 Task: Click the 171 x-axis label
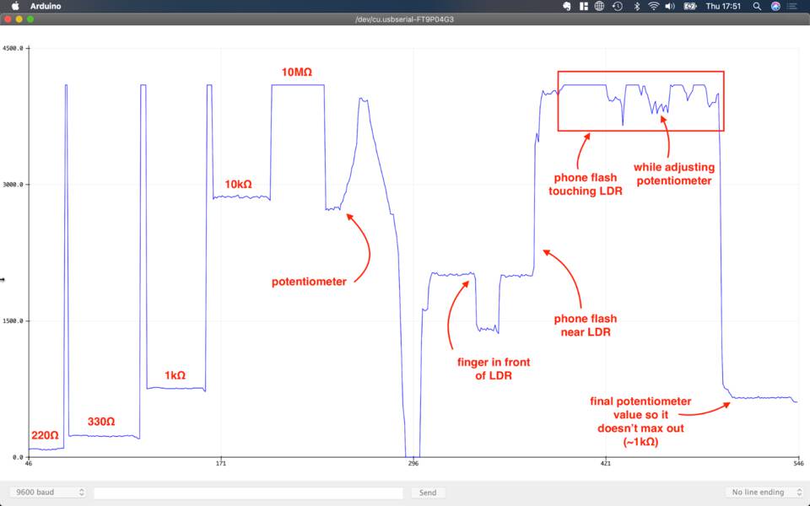tap(220, 463)
